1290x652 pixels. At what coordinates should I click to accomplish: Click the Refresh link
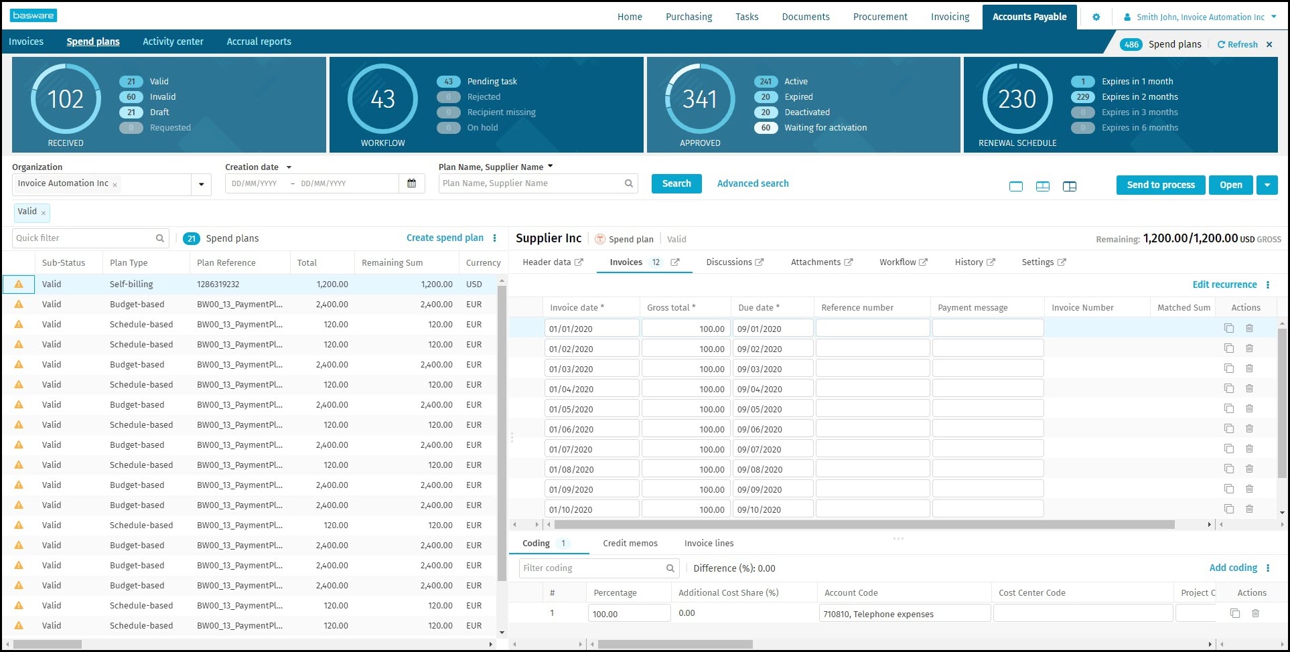point(1238,44)
